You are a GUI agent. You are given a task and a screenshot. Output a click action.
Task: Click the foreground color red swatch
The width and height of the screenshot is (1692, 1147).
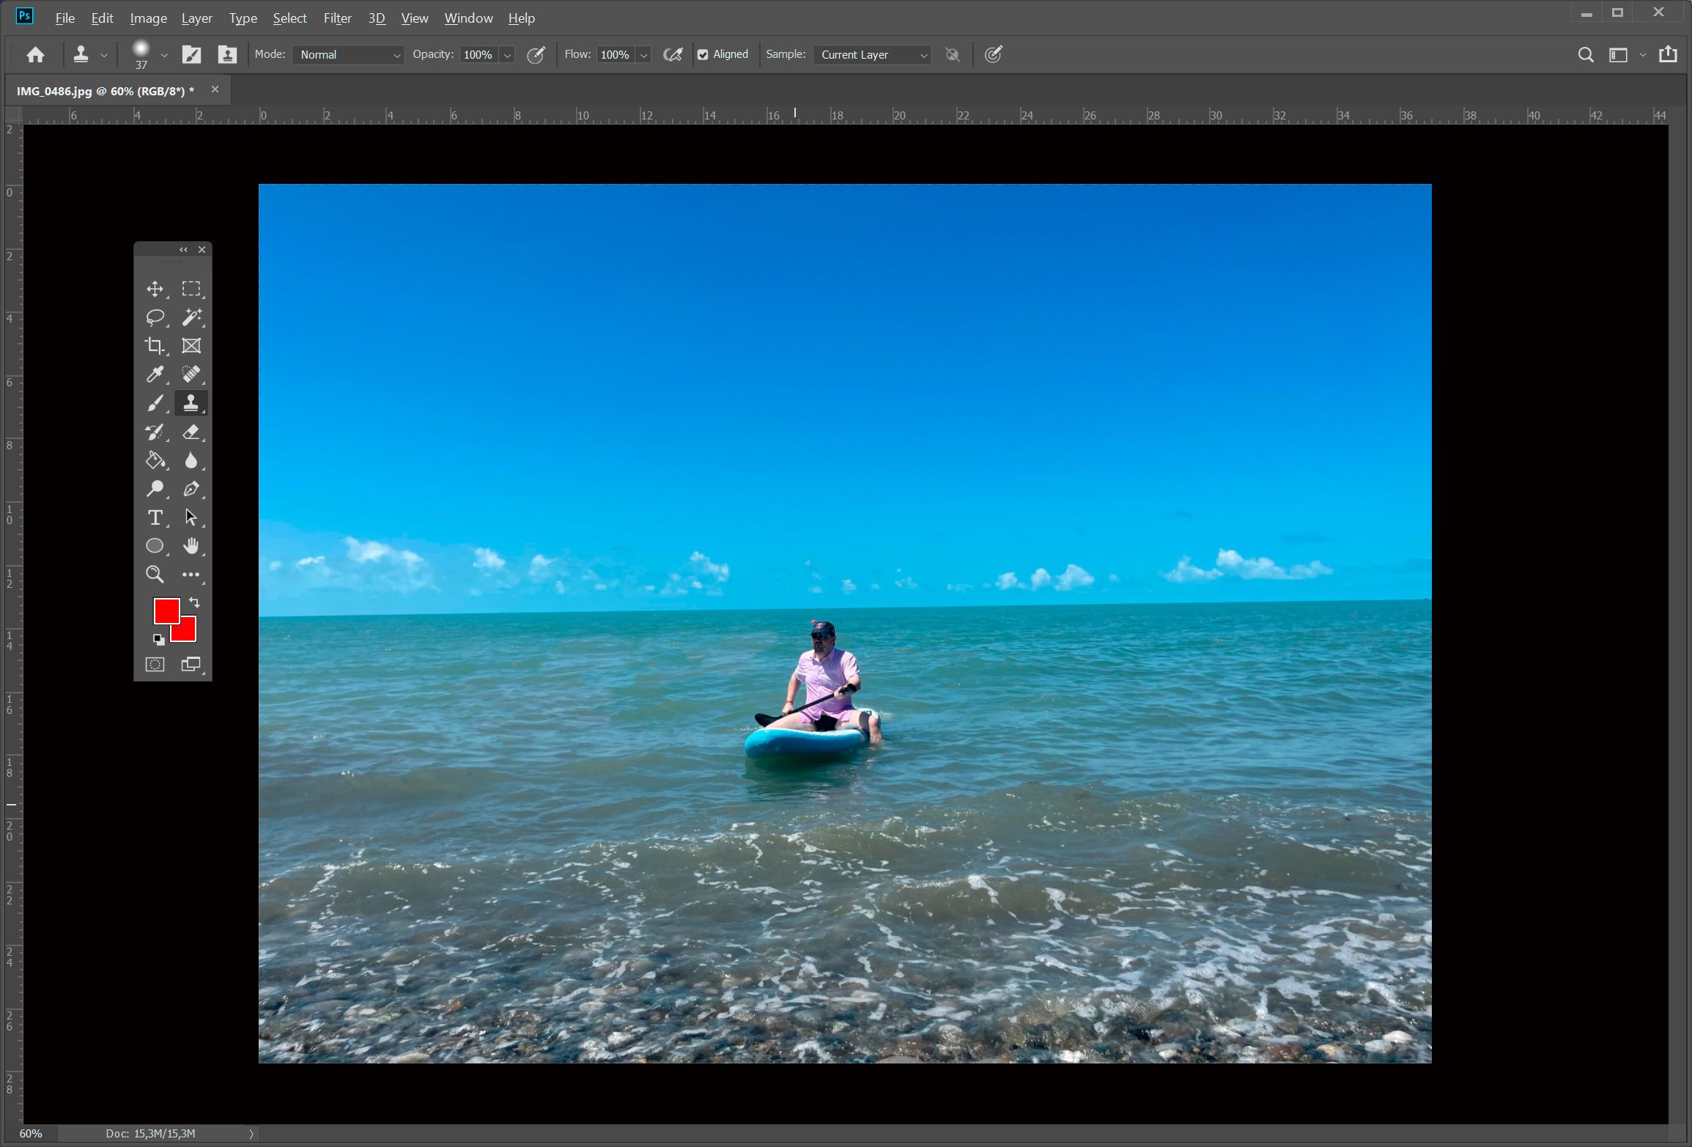coord(165,612)
